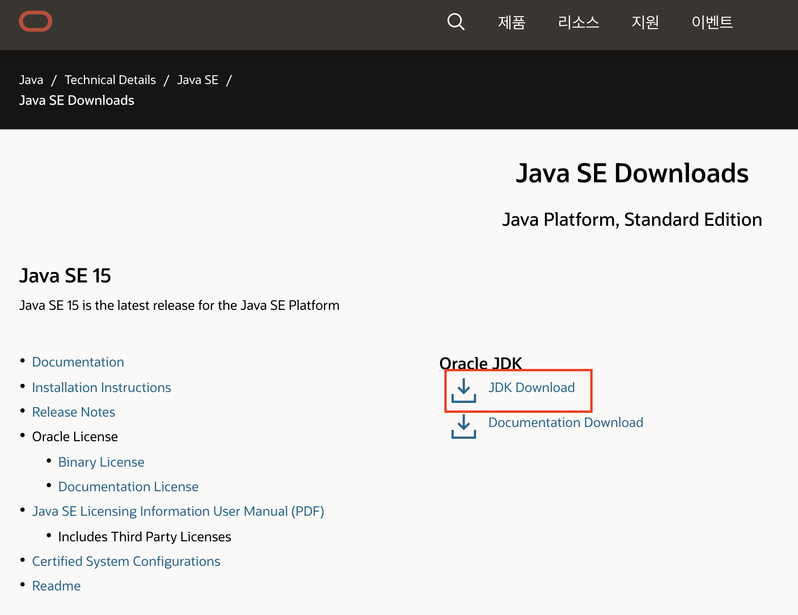Screen dimensions: 798x615
Task: Click the JDK Download link
Action: point(532,387)
